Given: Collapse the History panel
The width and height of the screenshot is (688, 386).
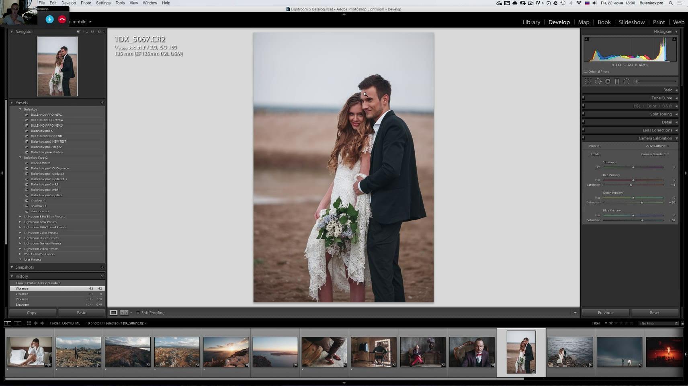Looking at the screenshot, I should 12,276.
